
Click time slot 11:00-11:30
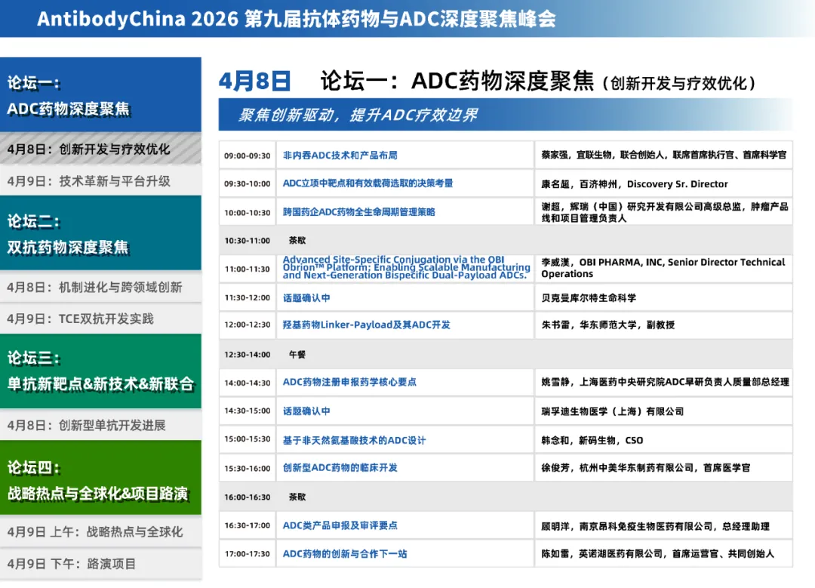pos(248,269)
